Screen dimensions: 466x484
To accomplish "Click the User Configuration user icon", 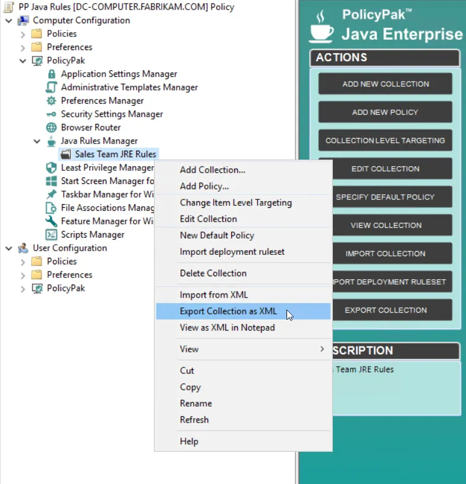I will (23, 248).
